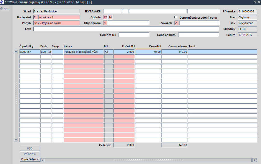Click the Cena celkem header field
Screen dimensions: 261x164
[199, 35]
